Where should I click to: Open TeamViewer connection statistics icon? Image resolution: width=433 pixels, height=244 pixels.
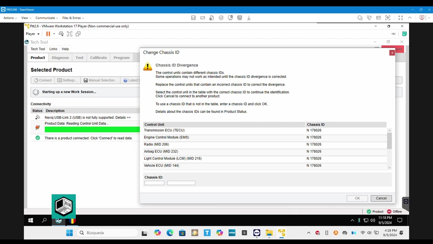(193, 18)
